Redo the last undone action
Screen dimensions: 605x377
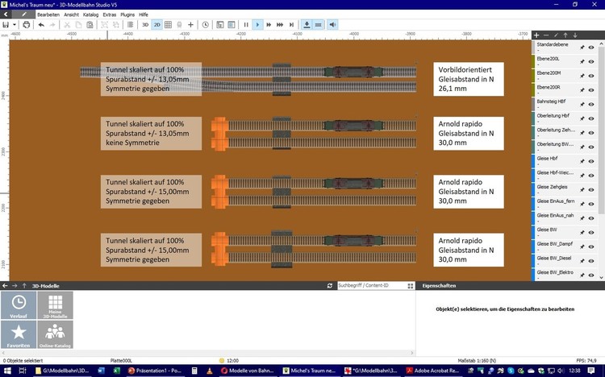click(52, 25)
